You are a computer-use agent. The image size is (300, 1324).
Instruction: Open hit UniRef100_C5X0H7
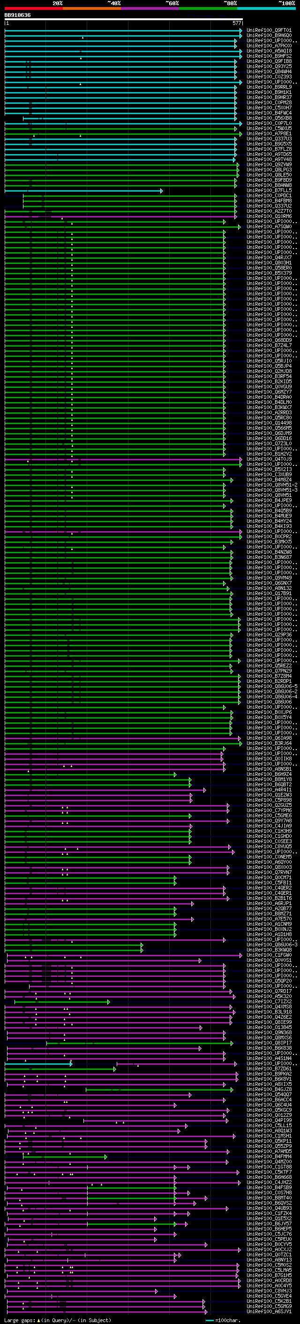[269, 108]
